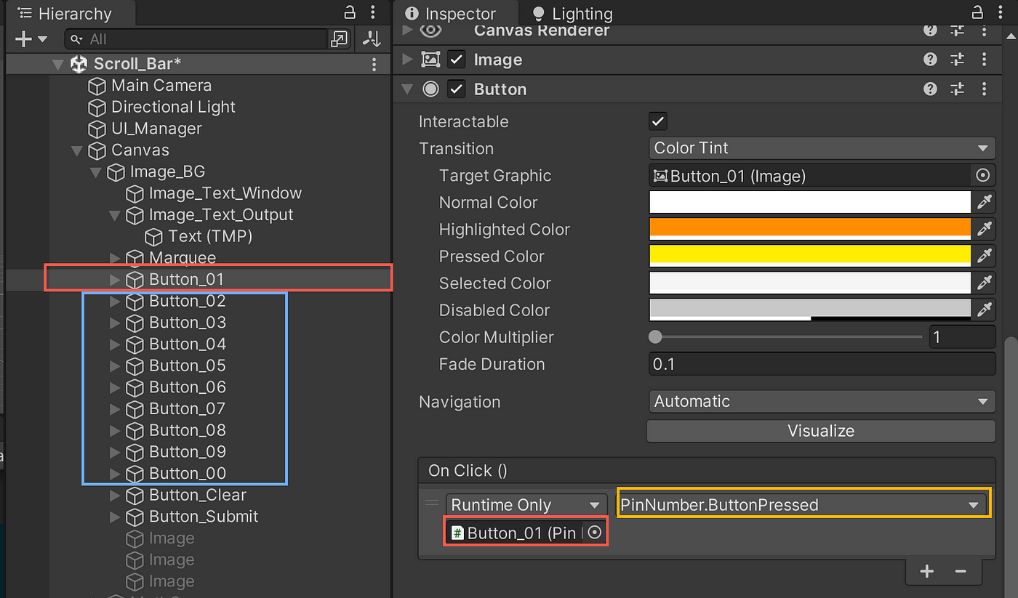The height and width of the screenshot is (598, 1018).
Task: Toggle the Image component enabled checkbox
Action: pos(456,60)
